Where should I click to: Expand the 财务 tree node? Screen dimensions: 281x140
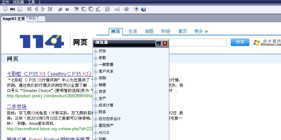pyautogui.click(x=96, y=112)
